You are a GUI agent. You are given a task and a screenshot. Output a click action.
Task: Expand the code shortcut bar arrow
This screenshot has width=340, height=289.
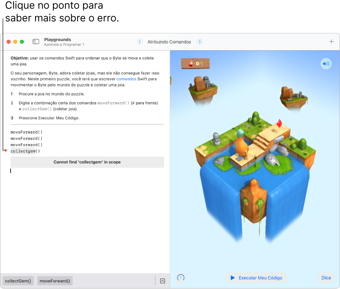(x=163, y=281)
